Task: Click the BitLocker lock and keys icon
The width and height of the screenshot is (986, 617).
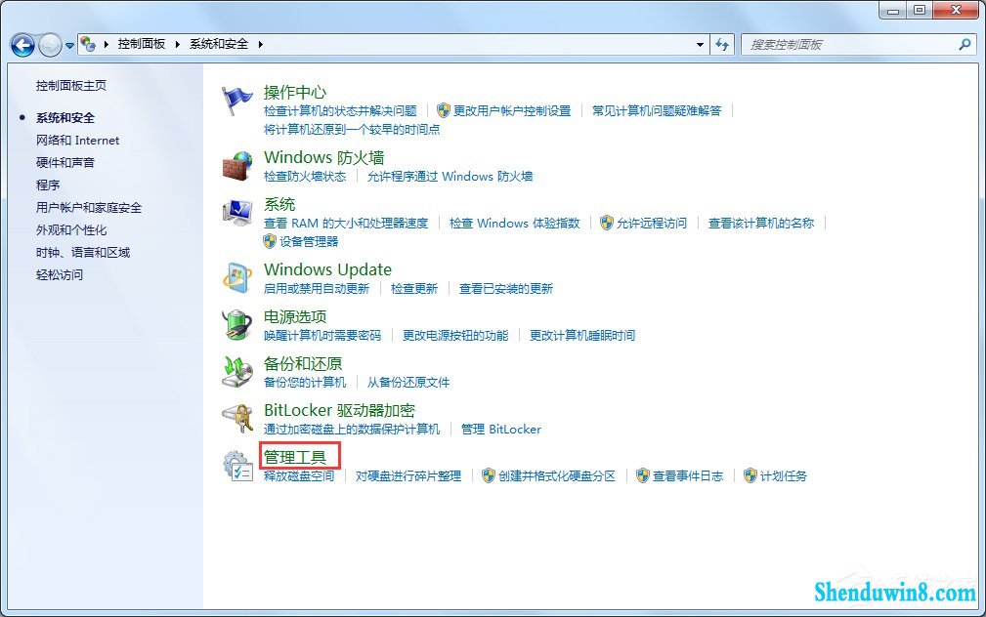Action: [237, 418]
